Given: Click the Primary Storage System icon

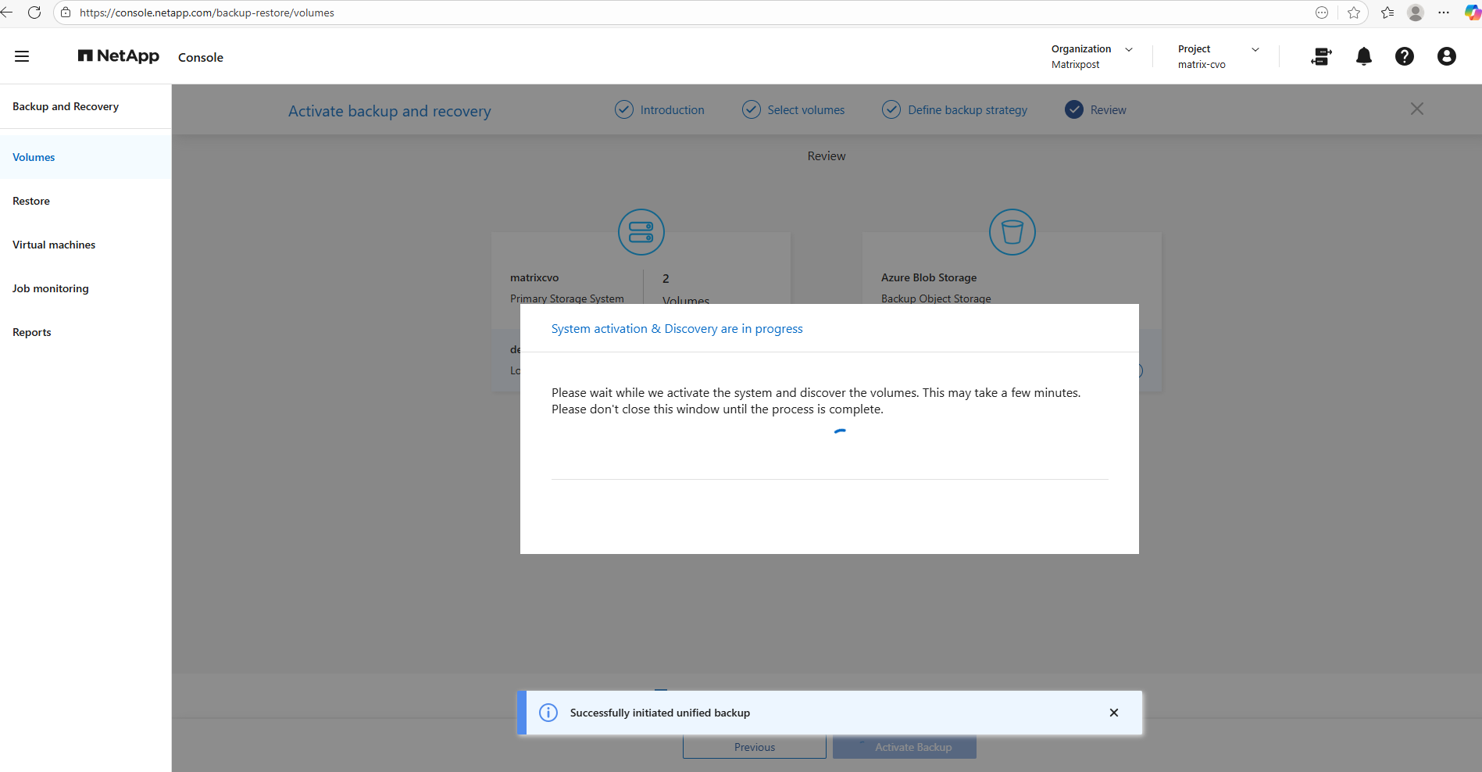Looking at the screenshot, I should [x=641, y=232].
